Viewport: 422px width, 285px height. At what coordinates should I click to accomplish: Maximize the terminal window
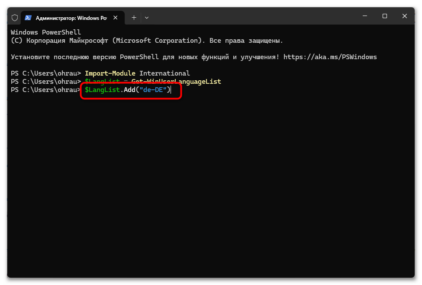tap(385, 16)
